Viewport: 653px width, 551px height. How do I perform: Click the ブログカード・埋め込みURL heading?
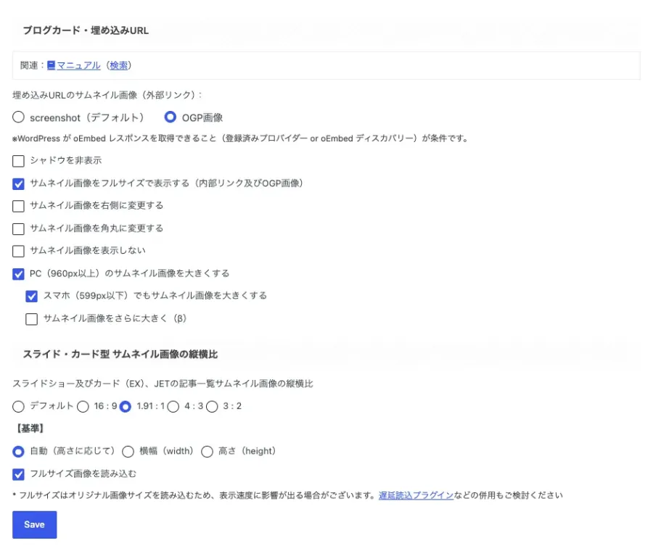[86, 30]
